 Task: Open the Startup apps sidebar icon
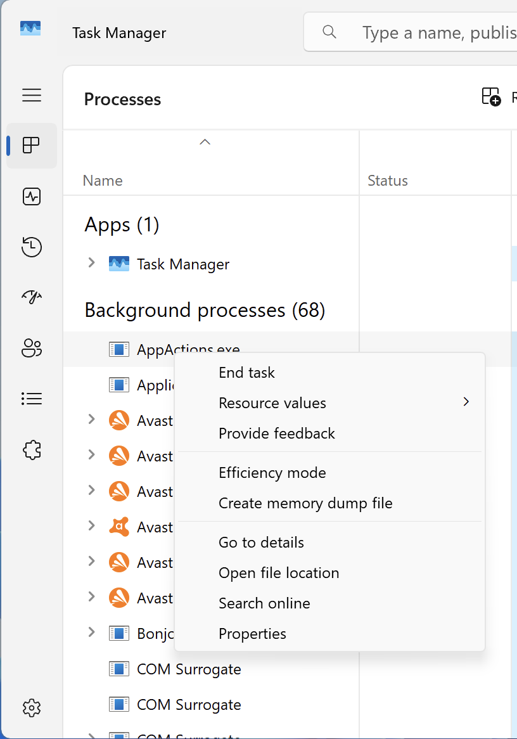(x=32, y=297)
